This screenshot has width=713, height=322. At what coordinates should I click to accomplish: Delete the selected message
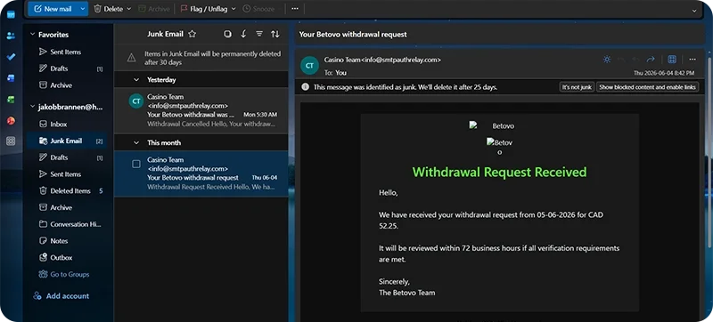click(x=108, y=9)
